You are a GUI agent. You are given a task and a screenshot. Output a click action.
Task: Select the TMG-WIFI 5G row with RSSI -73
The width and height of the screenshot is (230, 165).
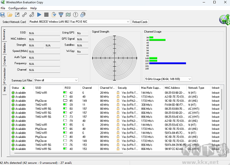click(x=115, y=117)
